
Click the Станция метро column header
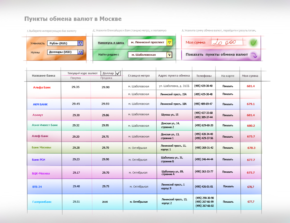139,75
